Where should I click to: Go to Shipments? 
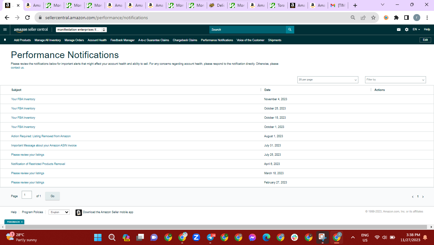(275, 40)
